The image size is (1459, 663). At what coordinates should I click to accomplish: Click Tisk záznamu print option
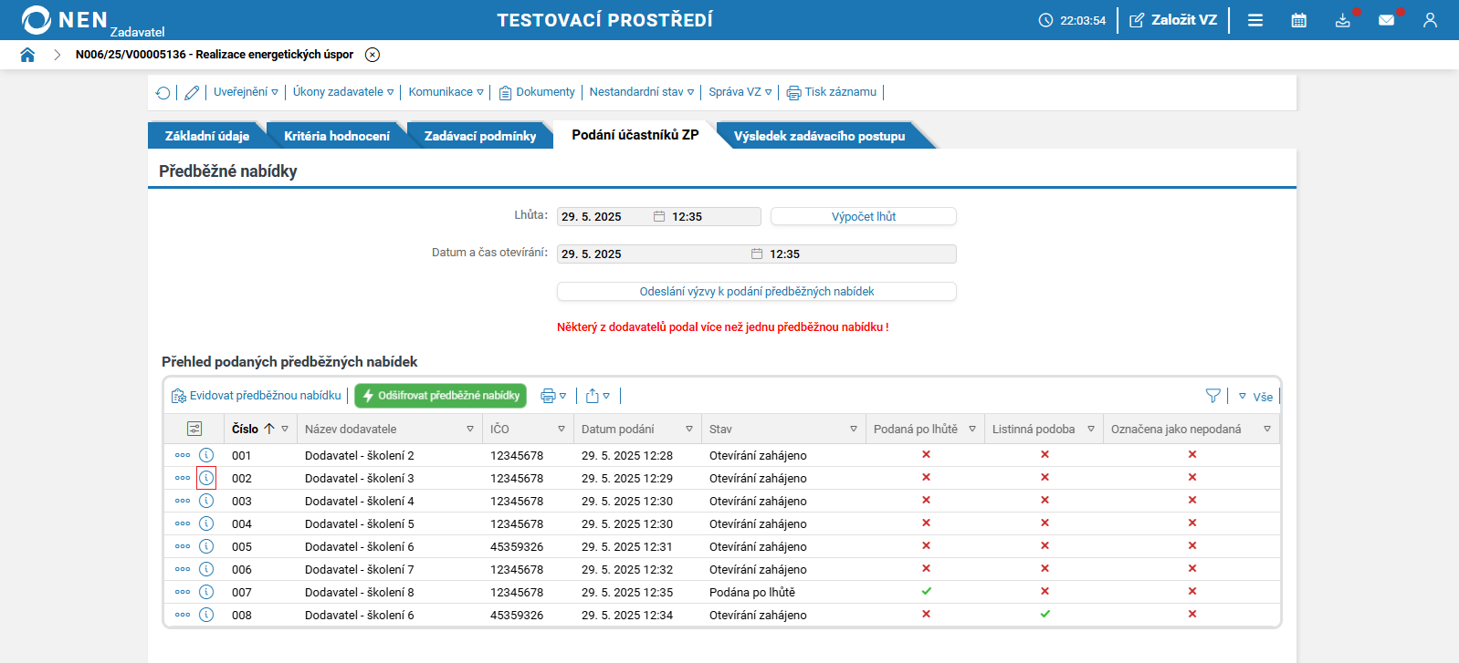click(x=832, y=92)
